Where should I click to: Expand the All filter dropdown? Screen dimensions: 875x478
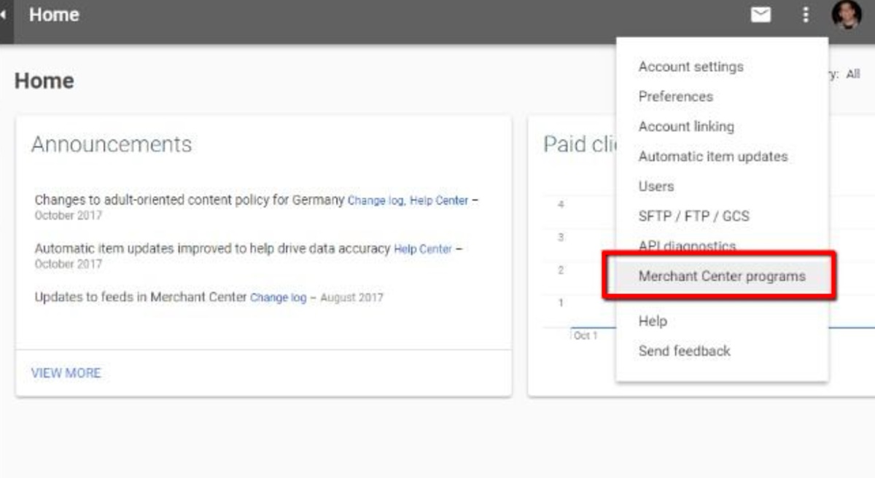[852, 74]
